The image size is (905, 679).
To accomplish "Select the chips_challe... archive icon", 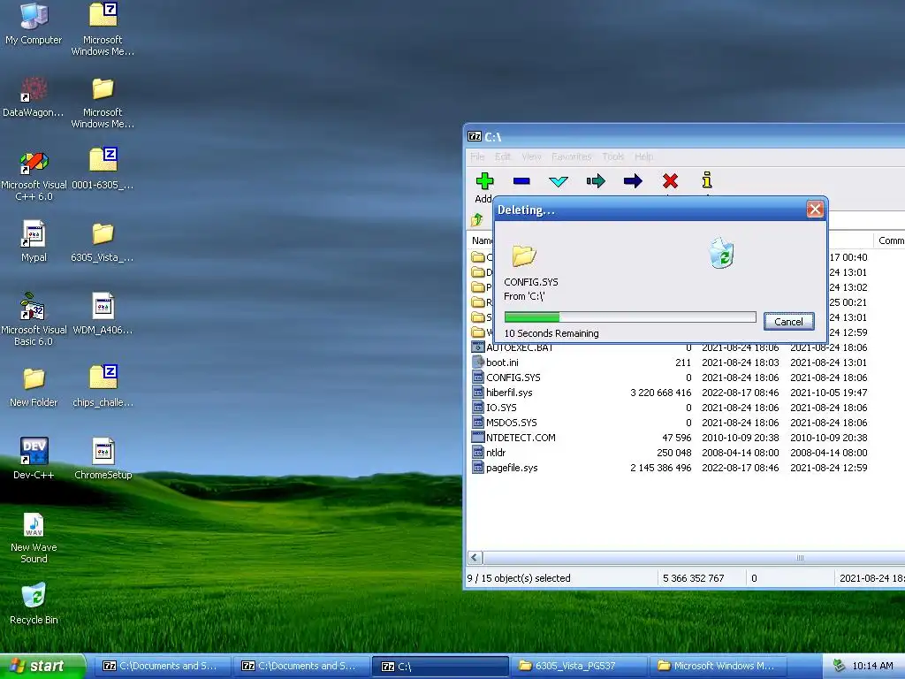I will pos(103,386).
